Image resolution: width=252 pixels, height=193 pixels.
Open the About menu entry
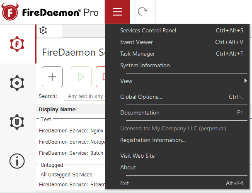click(177, 167)
